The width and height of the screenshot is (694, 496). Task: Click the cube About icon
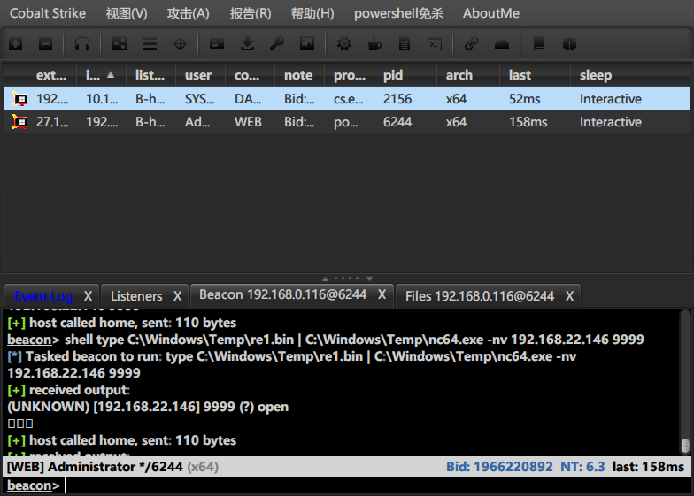tap(570, 44)
